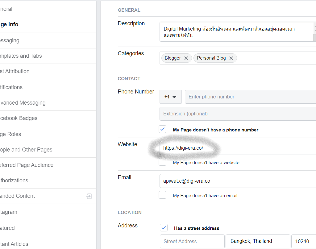Screen dimensions: 316x249
Task: Open Messaging settings in sidebar
Action: (x=9, y=40)
